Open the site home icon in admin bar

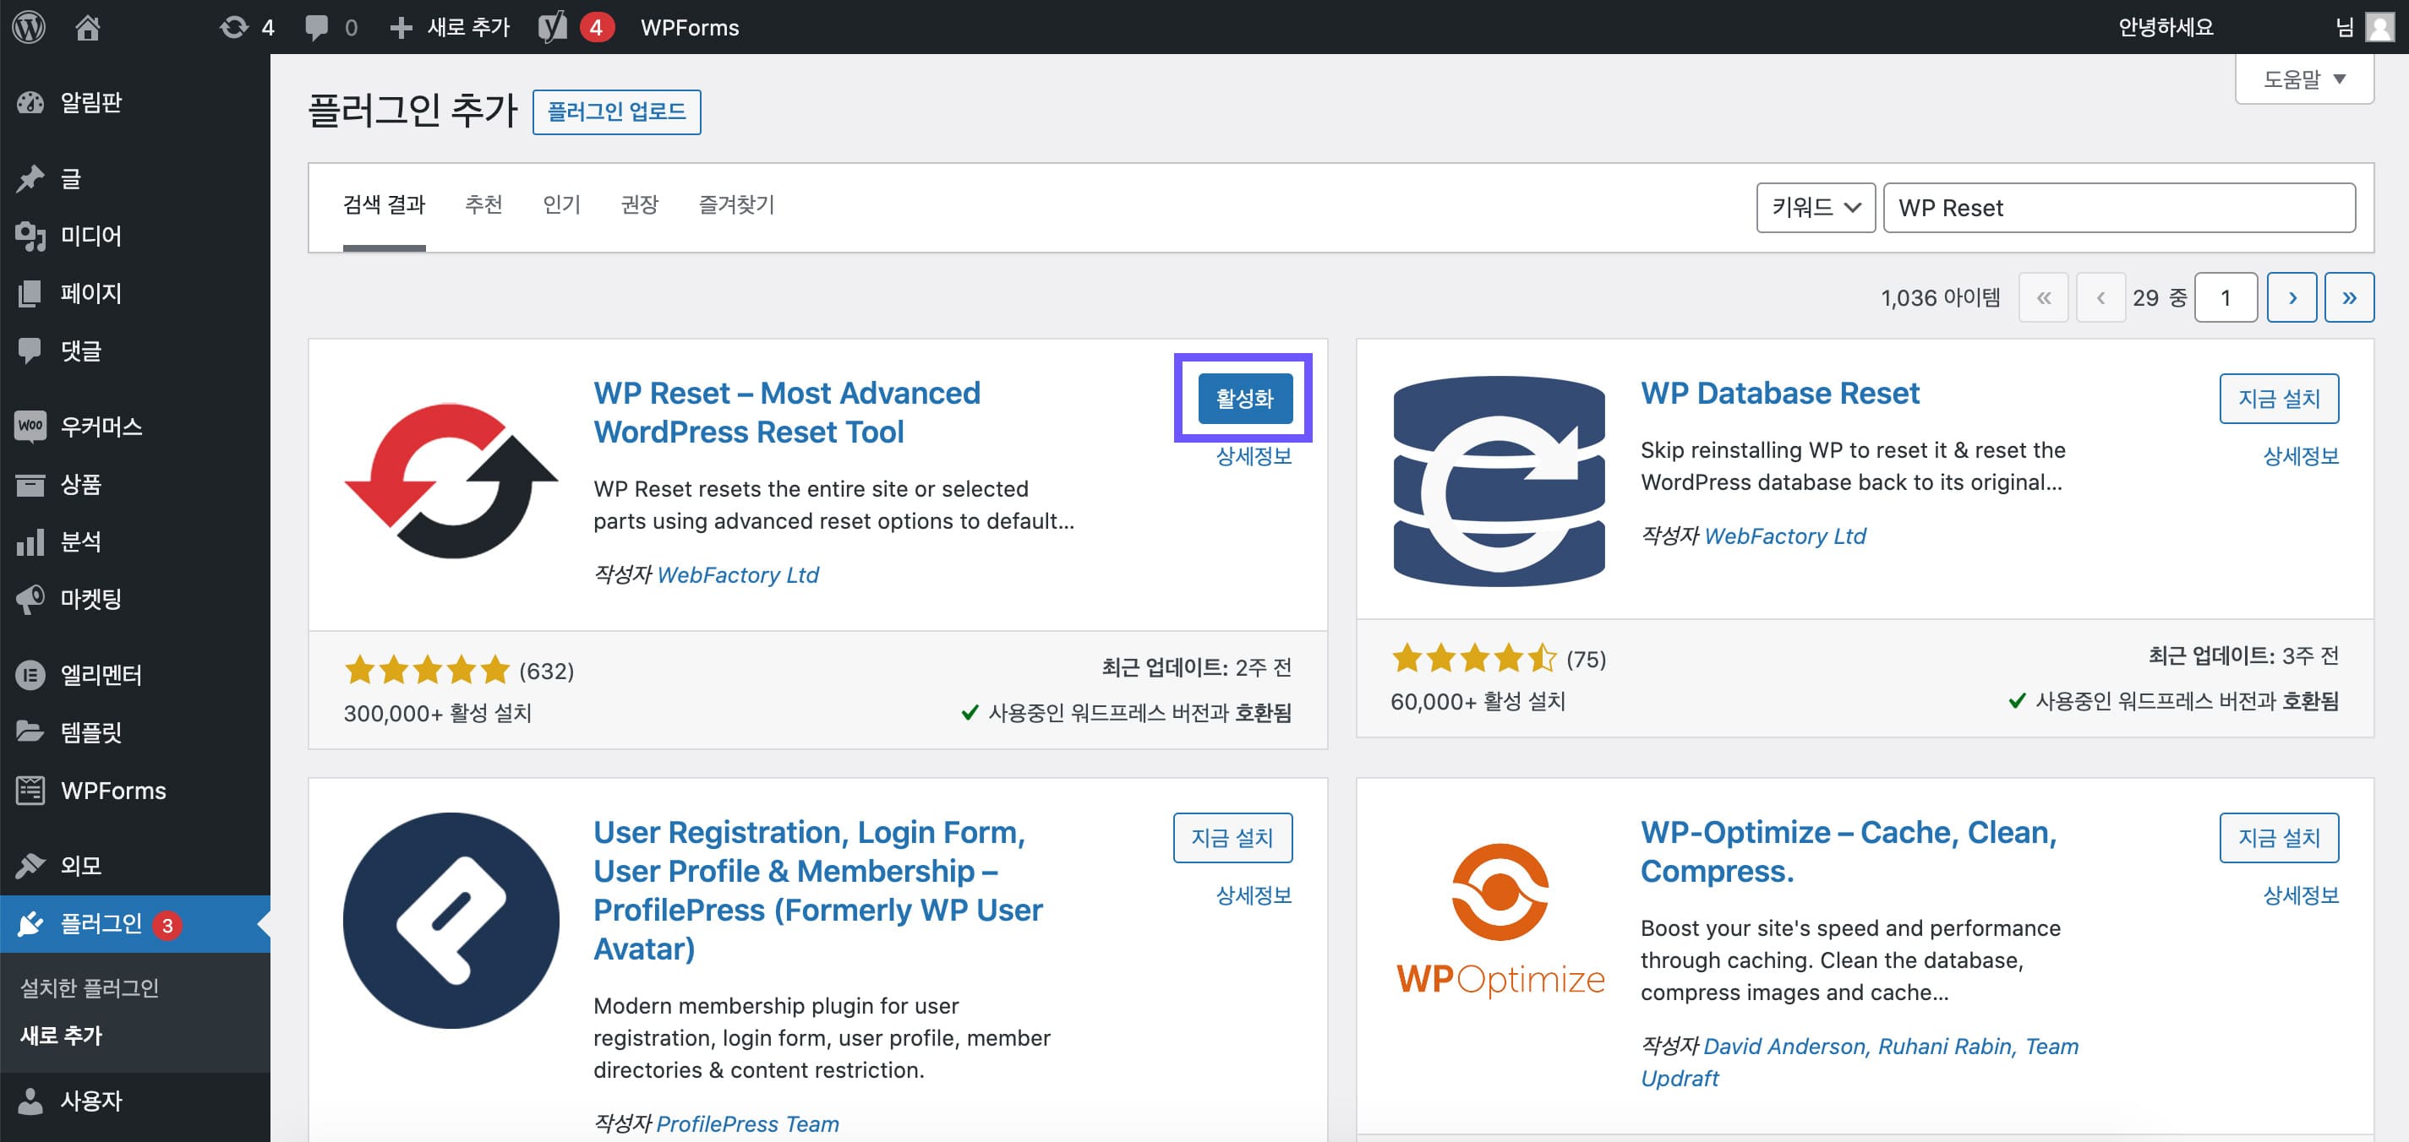point(87,27)
